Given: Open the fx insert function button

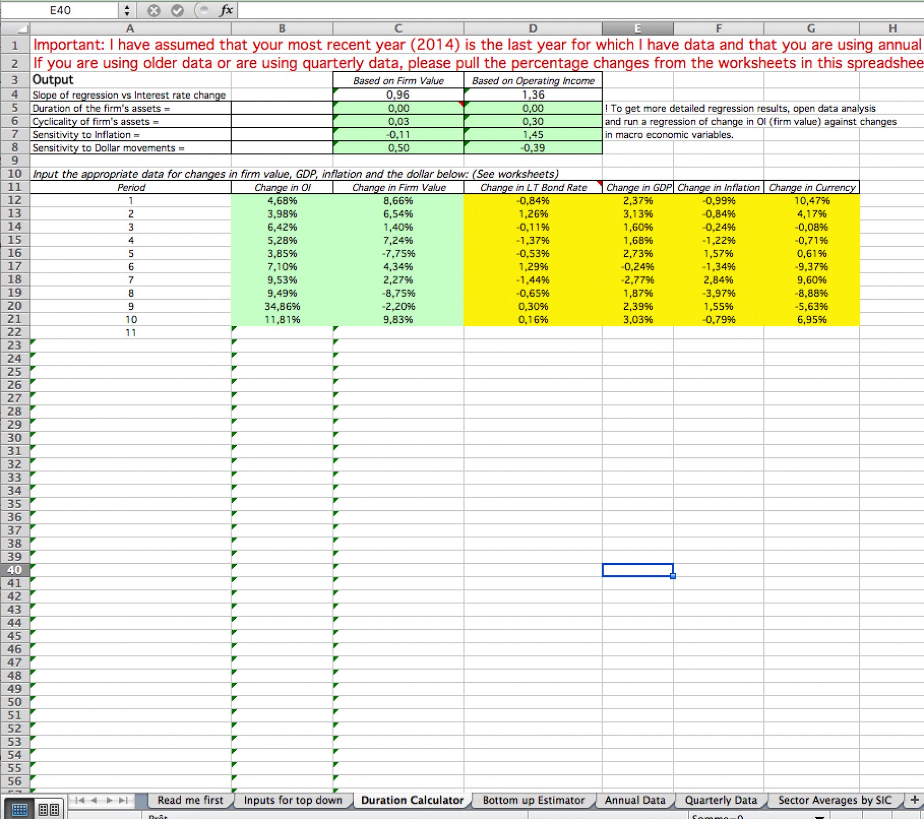Looking at the screenshot, I should [226, 10].
